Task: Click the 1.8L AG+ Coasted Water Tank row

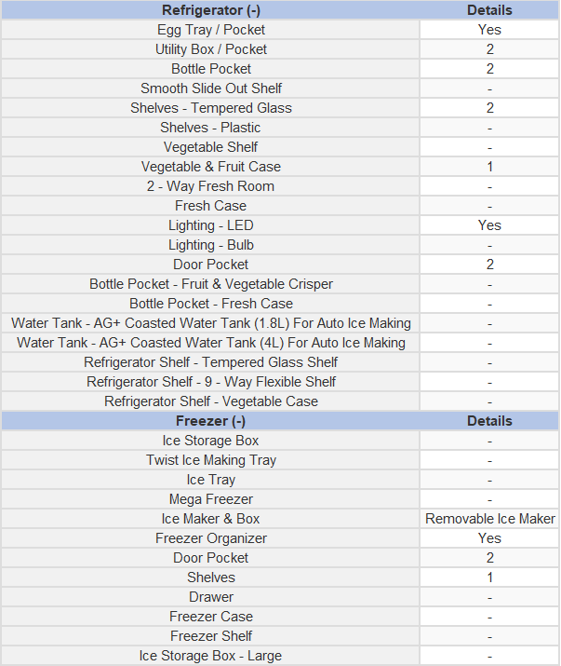Action: 280,323
